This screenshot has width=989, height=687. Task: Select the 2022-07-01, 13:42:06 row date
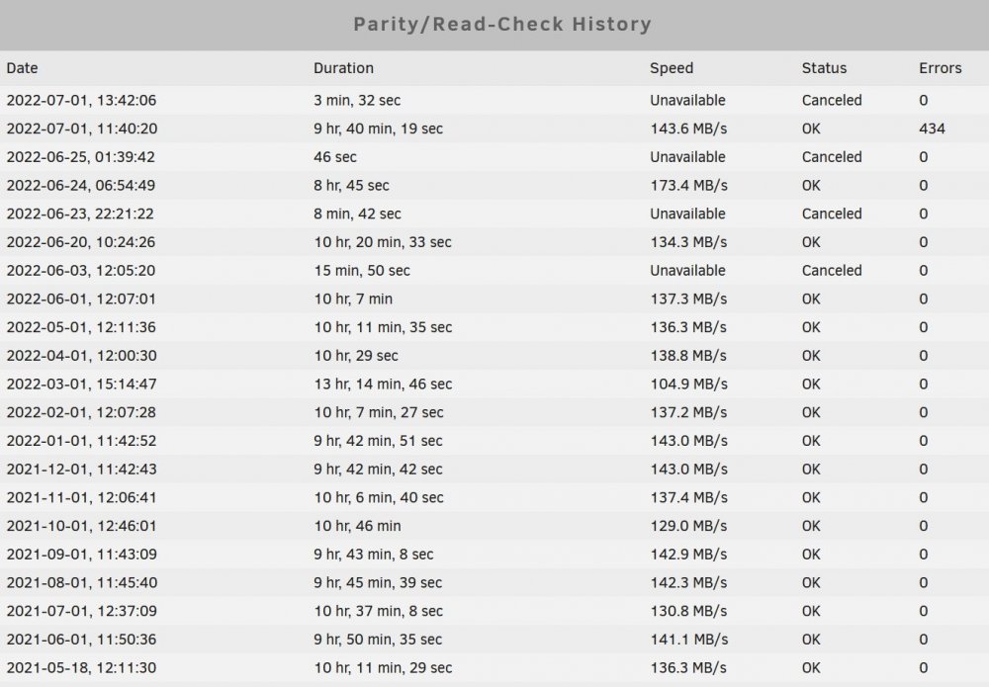[81, 100]
